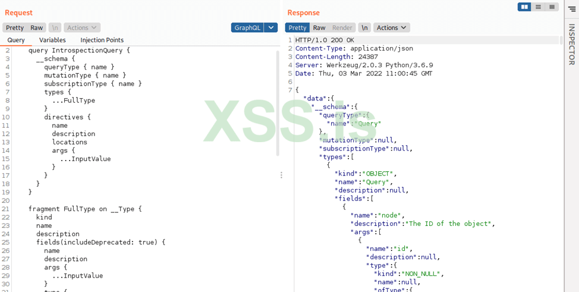Click the Response panel vertical scrollbar
This screenshot has height=292, width=579.
coord(561,40)
